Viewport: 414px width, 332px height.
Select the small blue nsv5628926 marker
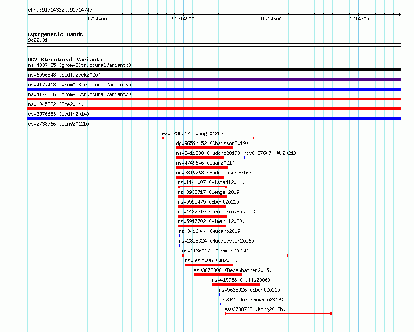[x=220, y=294]
